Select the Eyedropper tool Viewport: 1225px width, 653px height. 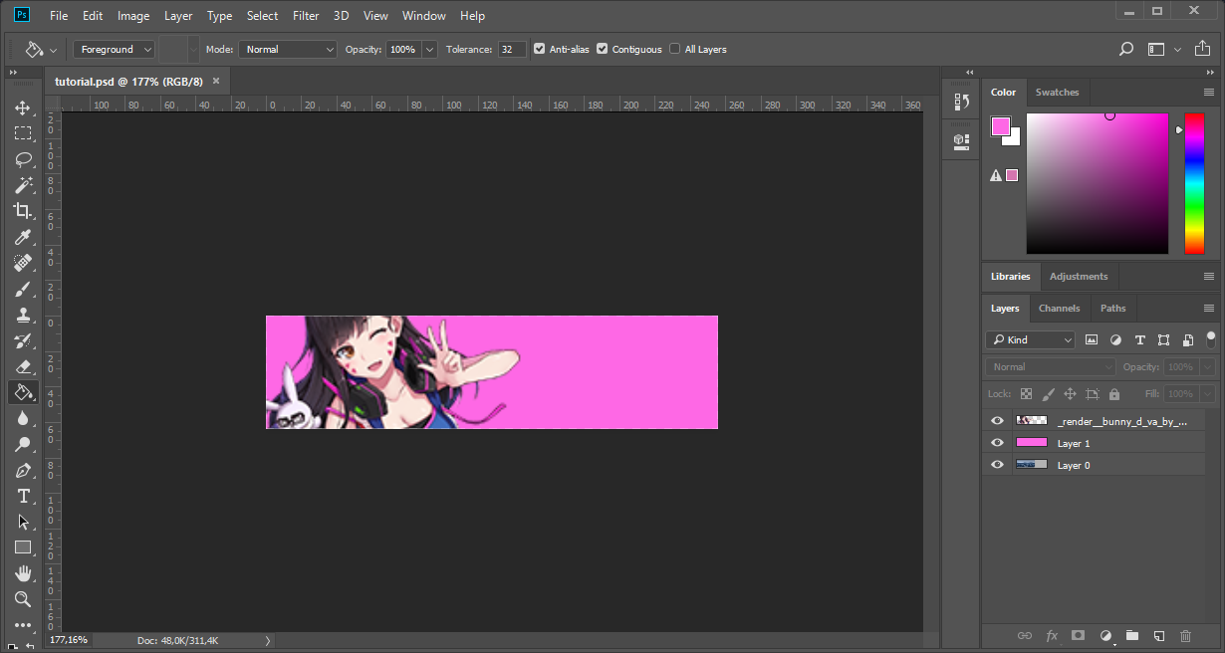pyautogui.click(x=22, y=237)
